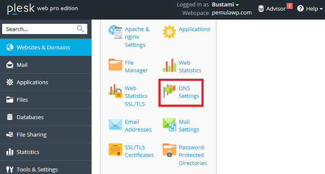Click the Statistics bar chart sidebar icon
Screen dimensions: 325x174
coord(10,152)
